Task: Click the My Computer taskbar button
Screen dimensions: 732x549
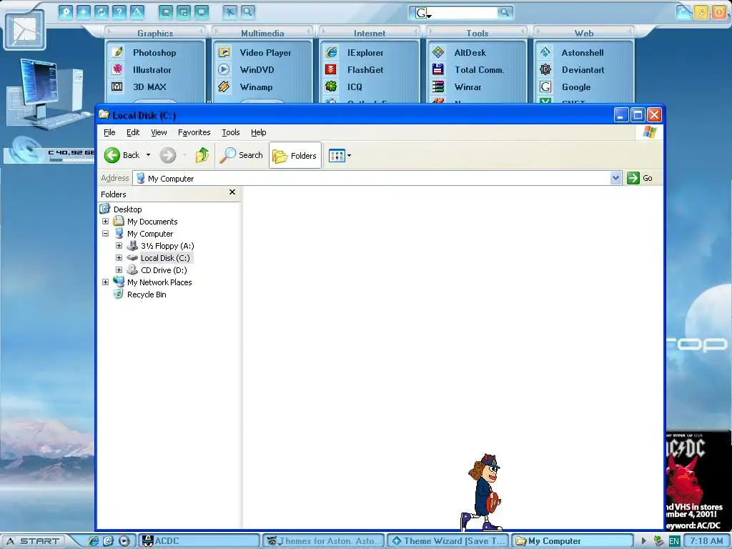Action: (x=573, y=541)
